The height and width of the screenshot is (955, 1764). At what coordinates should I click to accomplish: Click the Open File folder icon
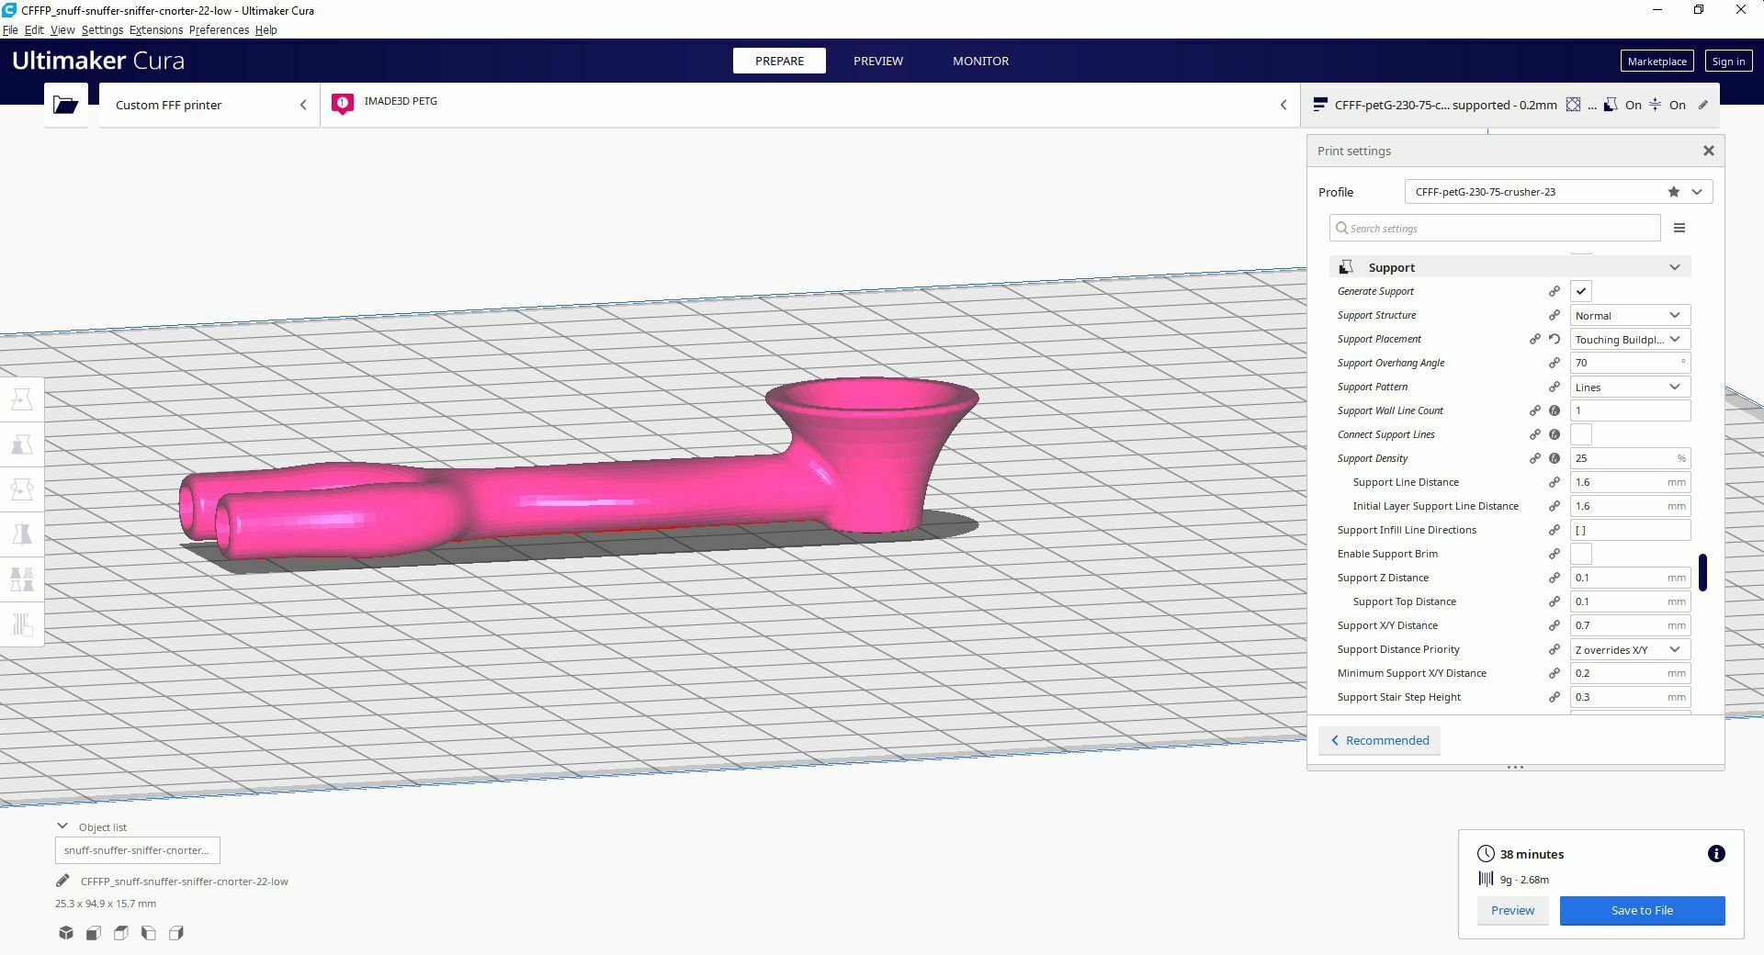click(65, 105)
